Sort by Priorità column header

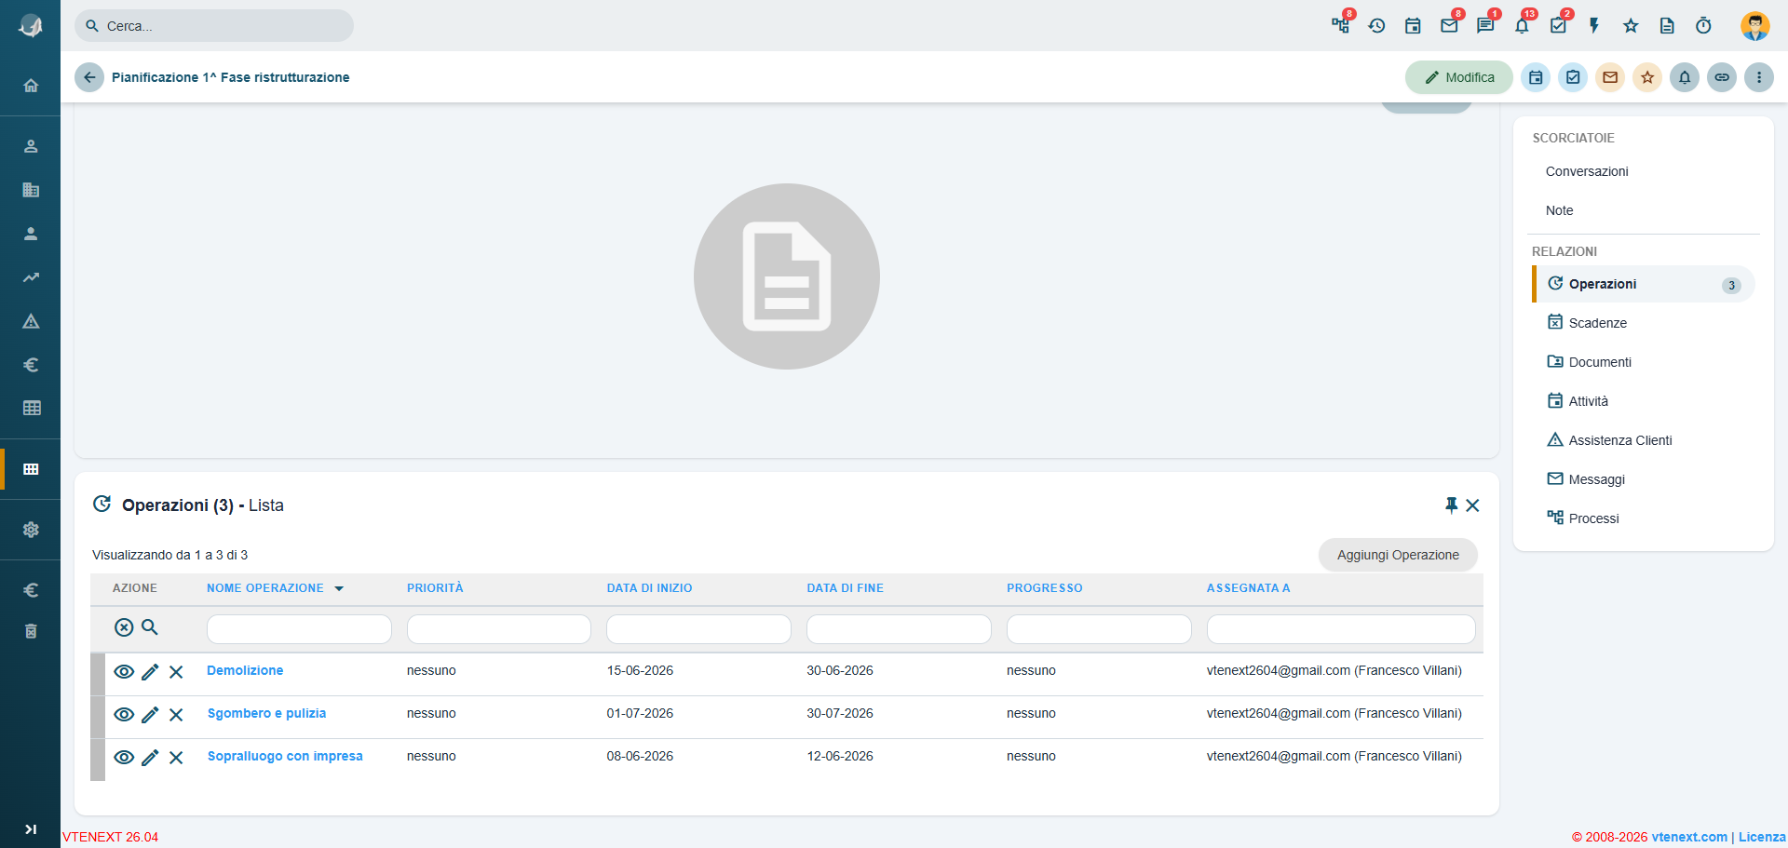[x=435, y=588]
